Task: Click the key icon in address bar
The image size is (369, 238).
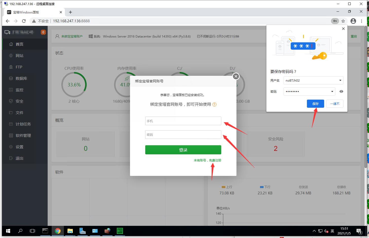Action: 335,21
